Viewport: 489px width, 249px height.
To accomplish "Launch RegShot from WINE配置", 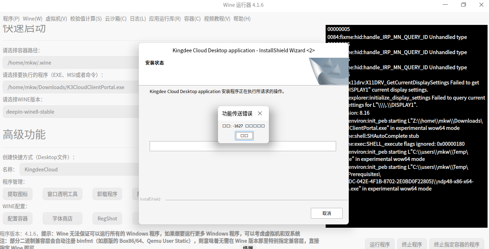I will [107, 218].
